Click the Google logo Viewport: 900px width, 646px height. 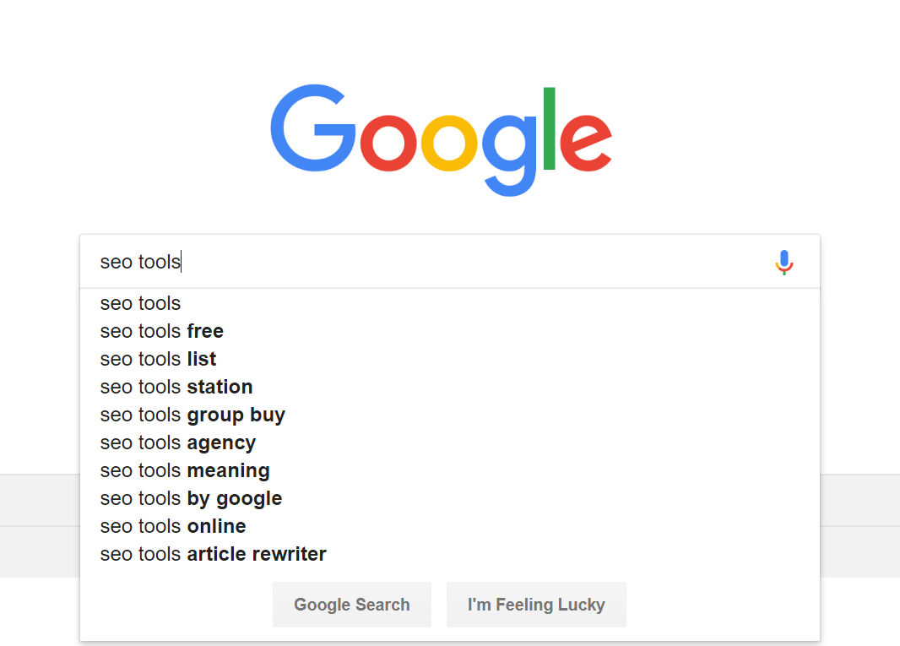click(442, 141)
